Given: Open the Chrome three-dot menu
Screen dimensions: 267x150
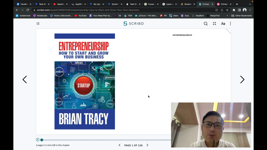Looking at the screenshot, I should (250, 10).
